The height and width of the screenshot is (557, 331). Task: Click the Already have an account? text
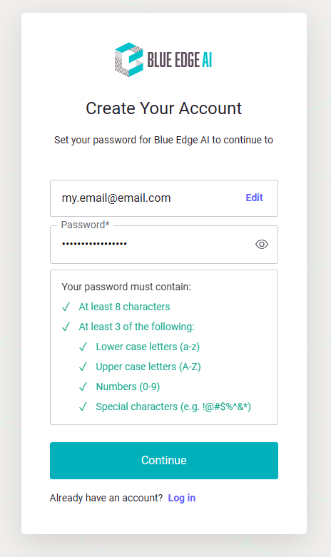106,498
